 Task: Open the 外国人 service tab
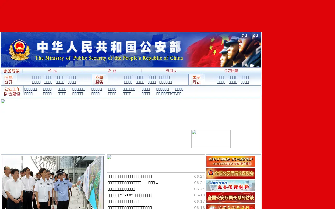[x=171, y=71]
